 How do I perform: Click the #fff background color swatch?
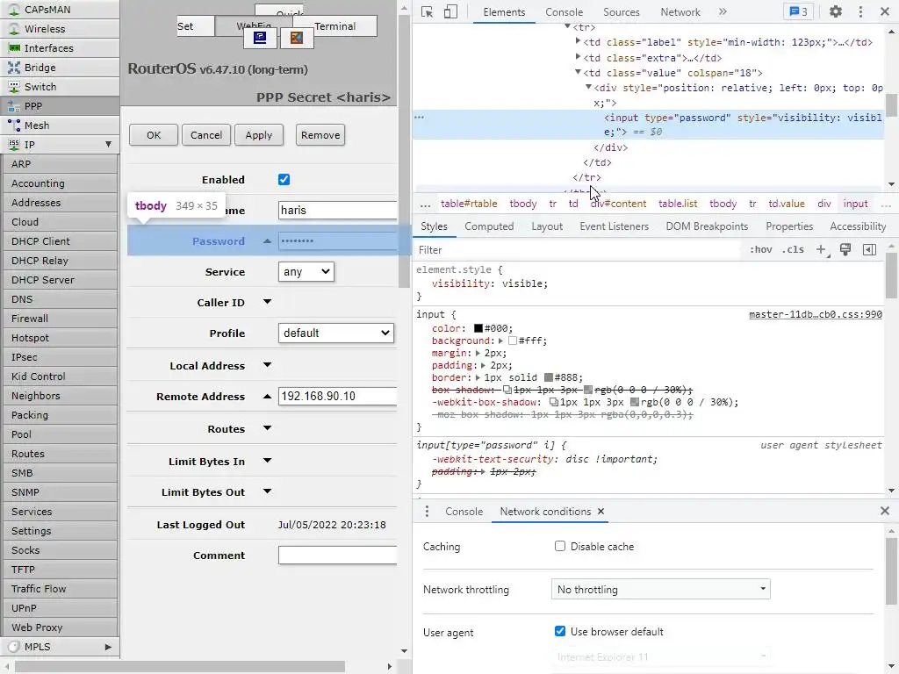513,341
